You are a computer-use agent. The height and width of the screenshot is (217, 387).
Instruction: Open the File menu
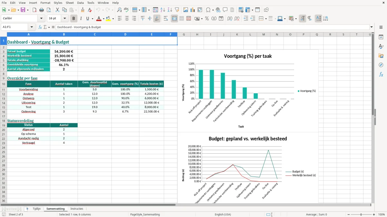[x=4, y=3]
